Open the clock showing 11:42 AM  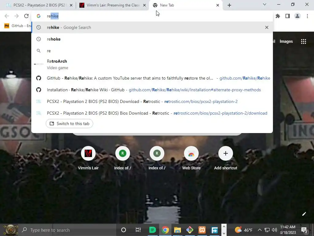point(288,230)
